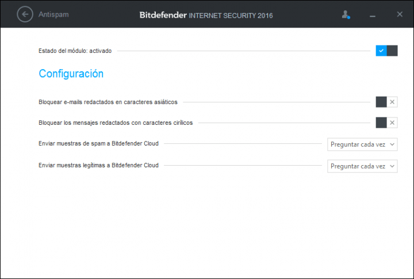This screenshot has height=279, width=414.
Task: Click 'Bloquear los mensajes redactados con caracteres cirílicos' label
Action: point(116,123)
